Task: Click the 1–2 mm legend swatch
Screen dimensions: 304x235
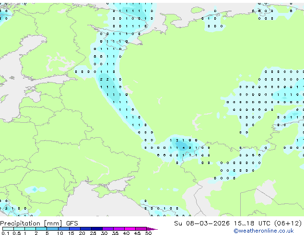Action: coord(30,229)
